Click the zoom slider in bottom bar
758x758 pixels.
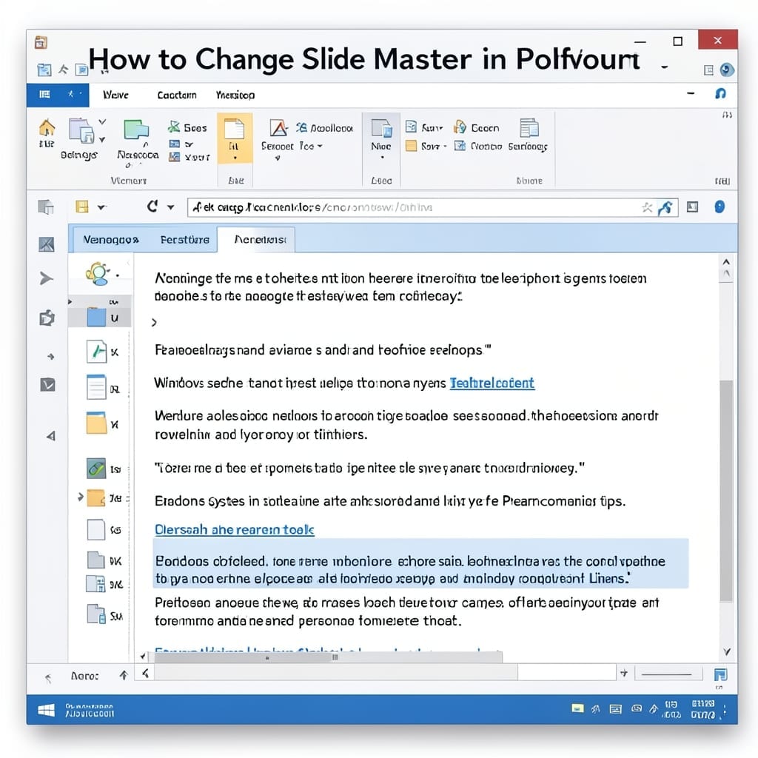[669, 674]
